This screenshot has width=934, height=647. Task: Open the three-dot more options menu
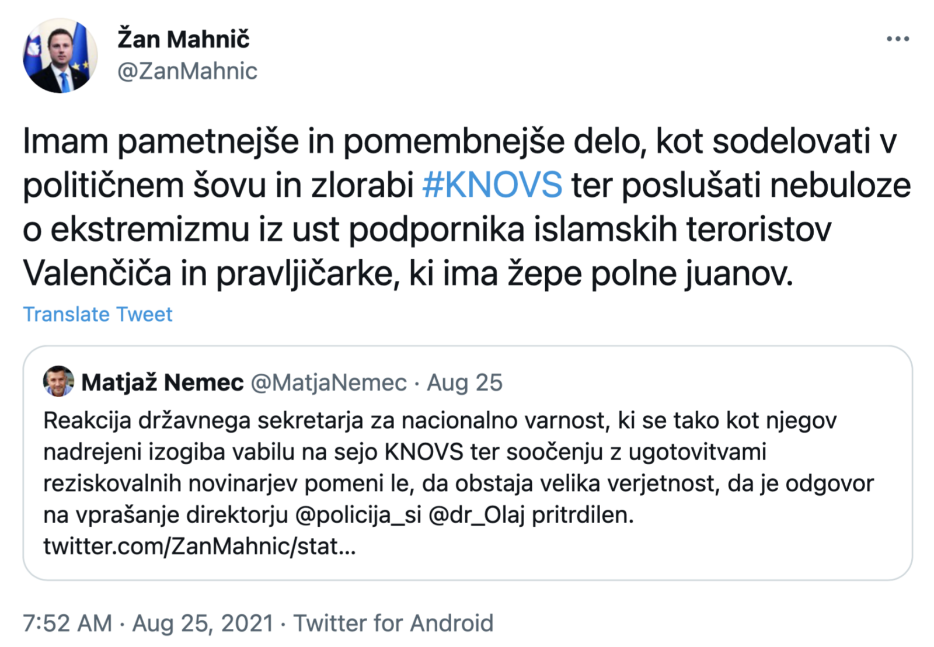[897, 39]
